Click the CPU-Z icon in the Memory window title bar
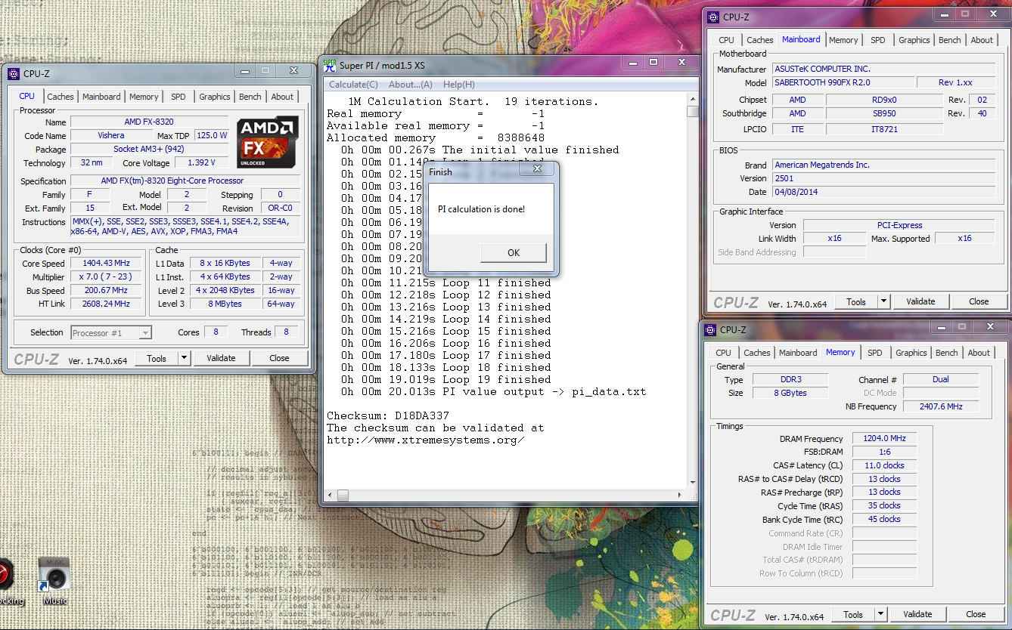 (710, 329)
